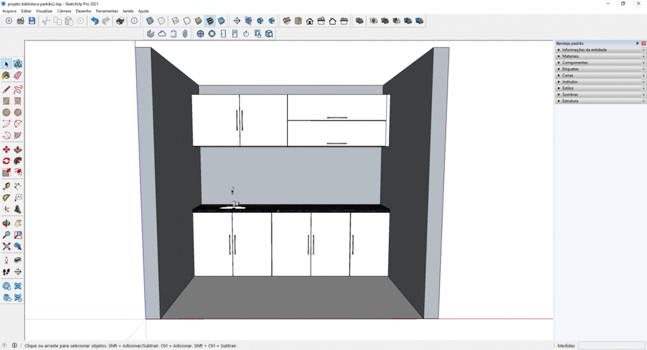Close the Bandeja padrão tray

[x=643, y=43]
